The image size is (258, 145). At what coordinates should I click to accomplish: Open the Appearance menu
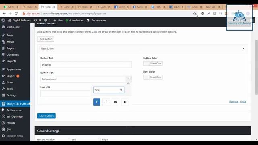14,70
